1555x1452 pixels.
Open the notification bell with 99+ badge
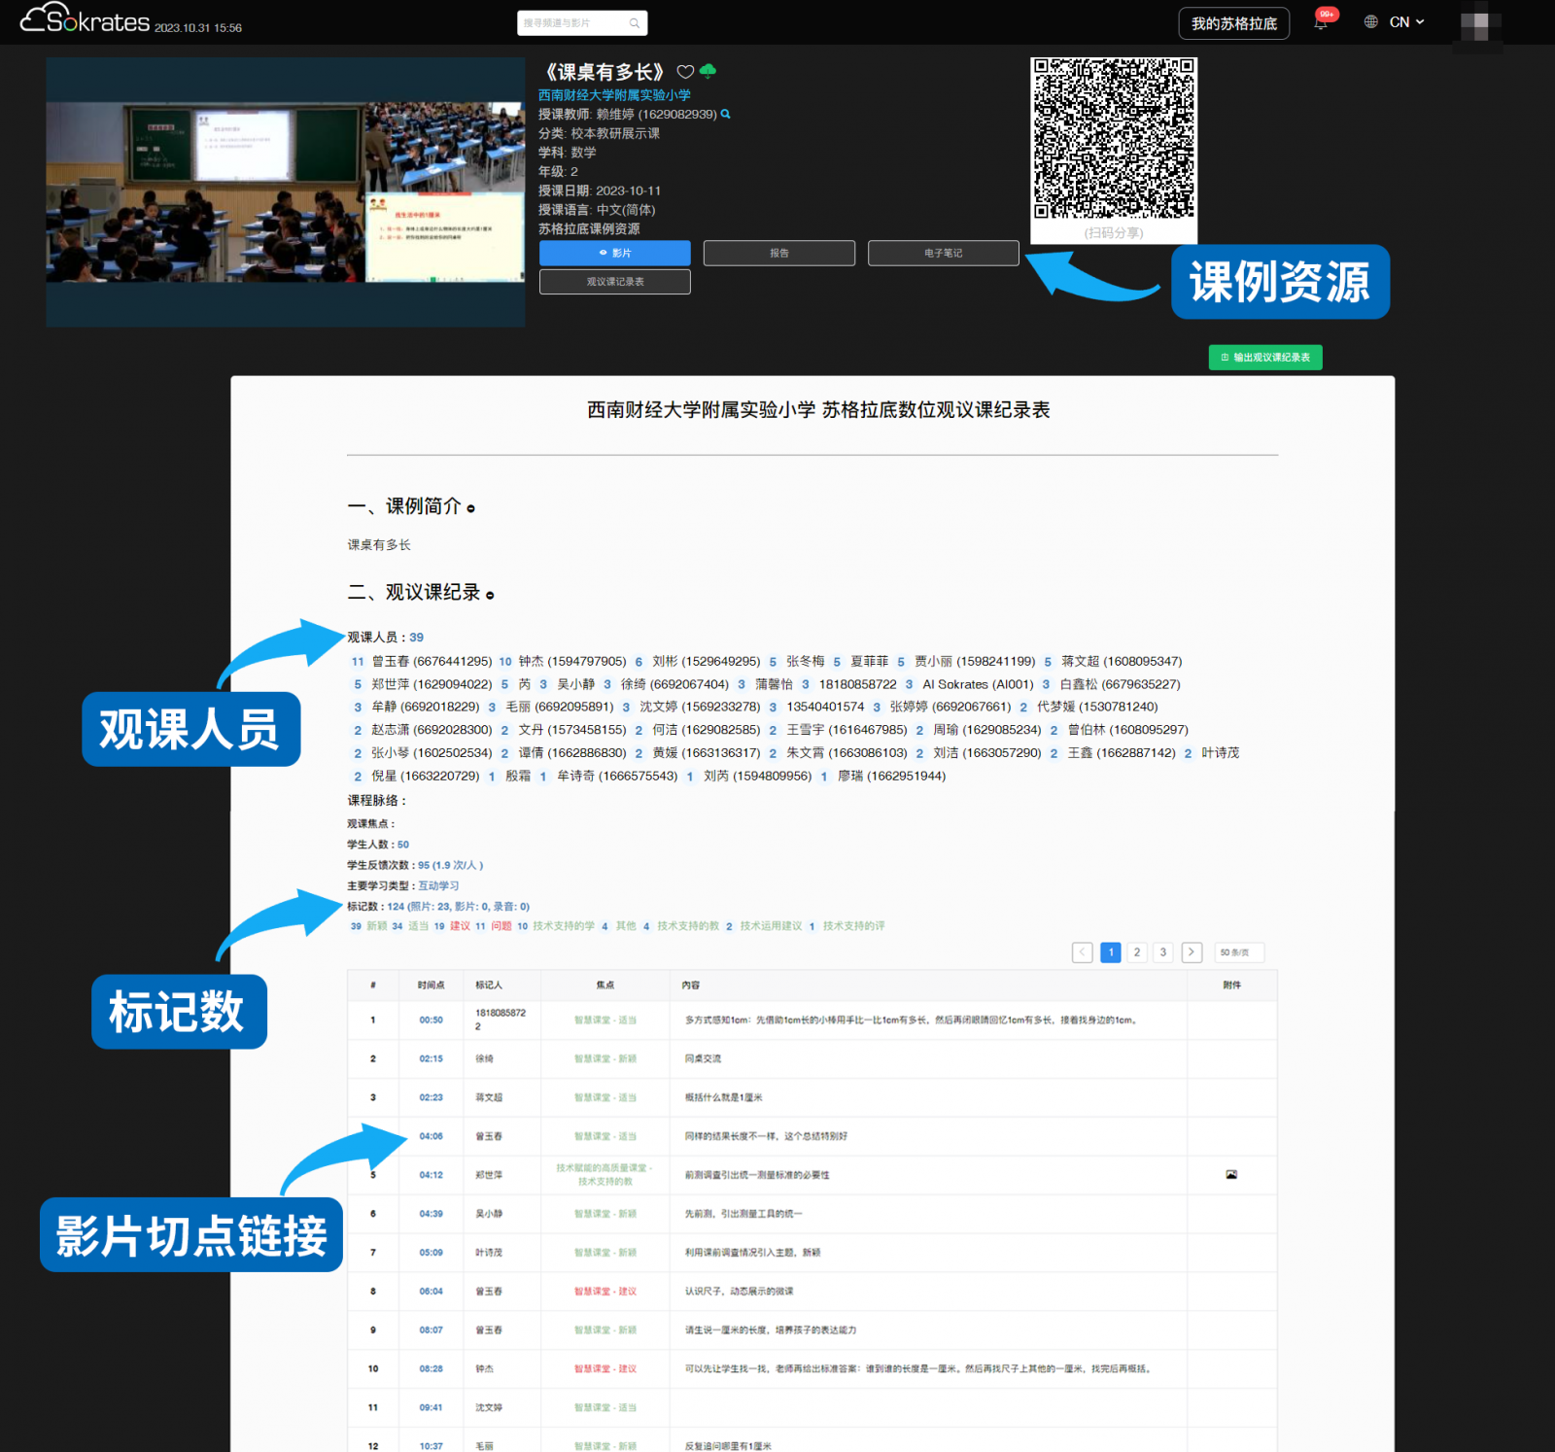click(x=1321, y=23)
